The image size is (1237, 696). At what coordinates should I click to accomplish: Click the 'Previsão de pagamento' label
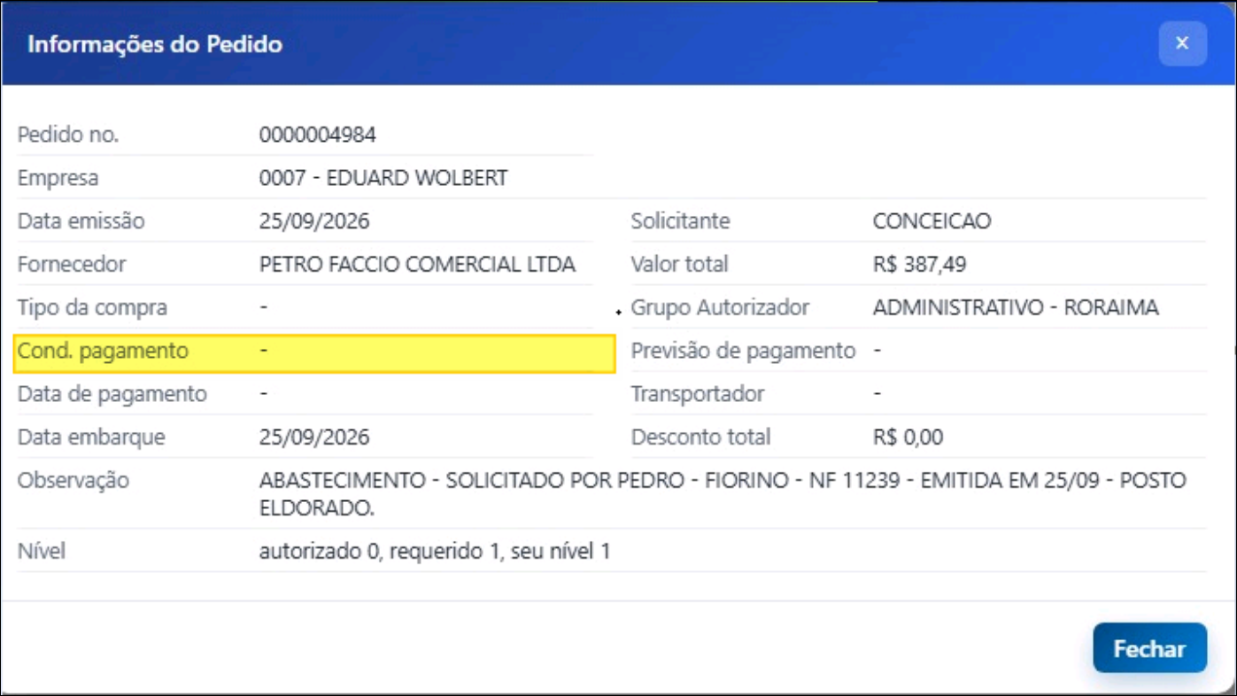point(743,352)
